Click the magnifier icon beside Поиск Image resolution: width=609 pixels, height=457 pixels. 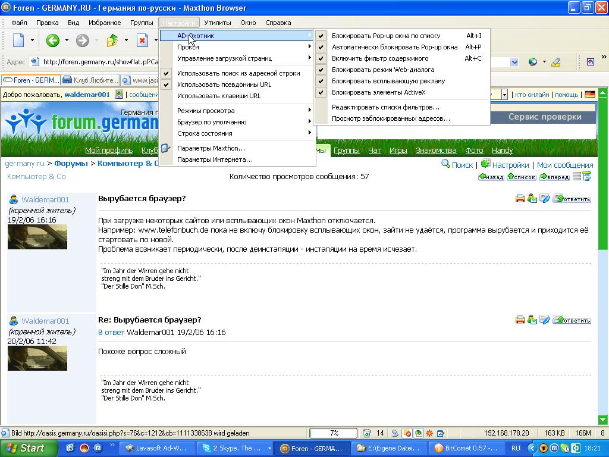(445, 164)
